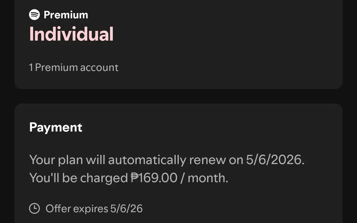The image size is (357, 223).
Task: Select the Premium label next to logo
Action: click(66, 15)
